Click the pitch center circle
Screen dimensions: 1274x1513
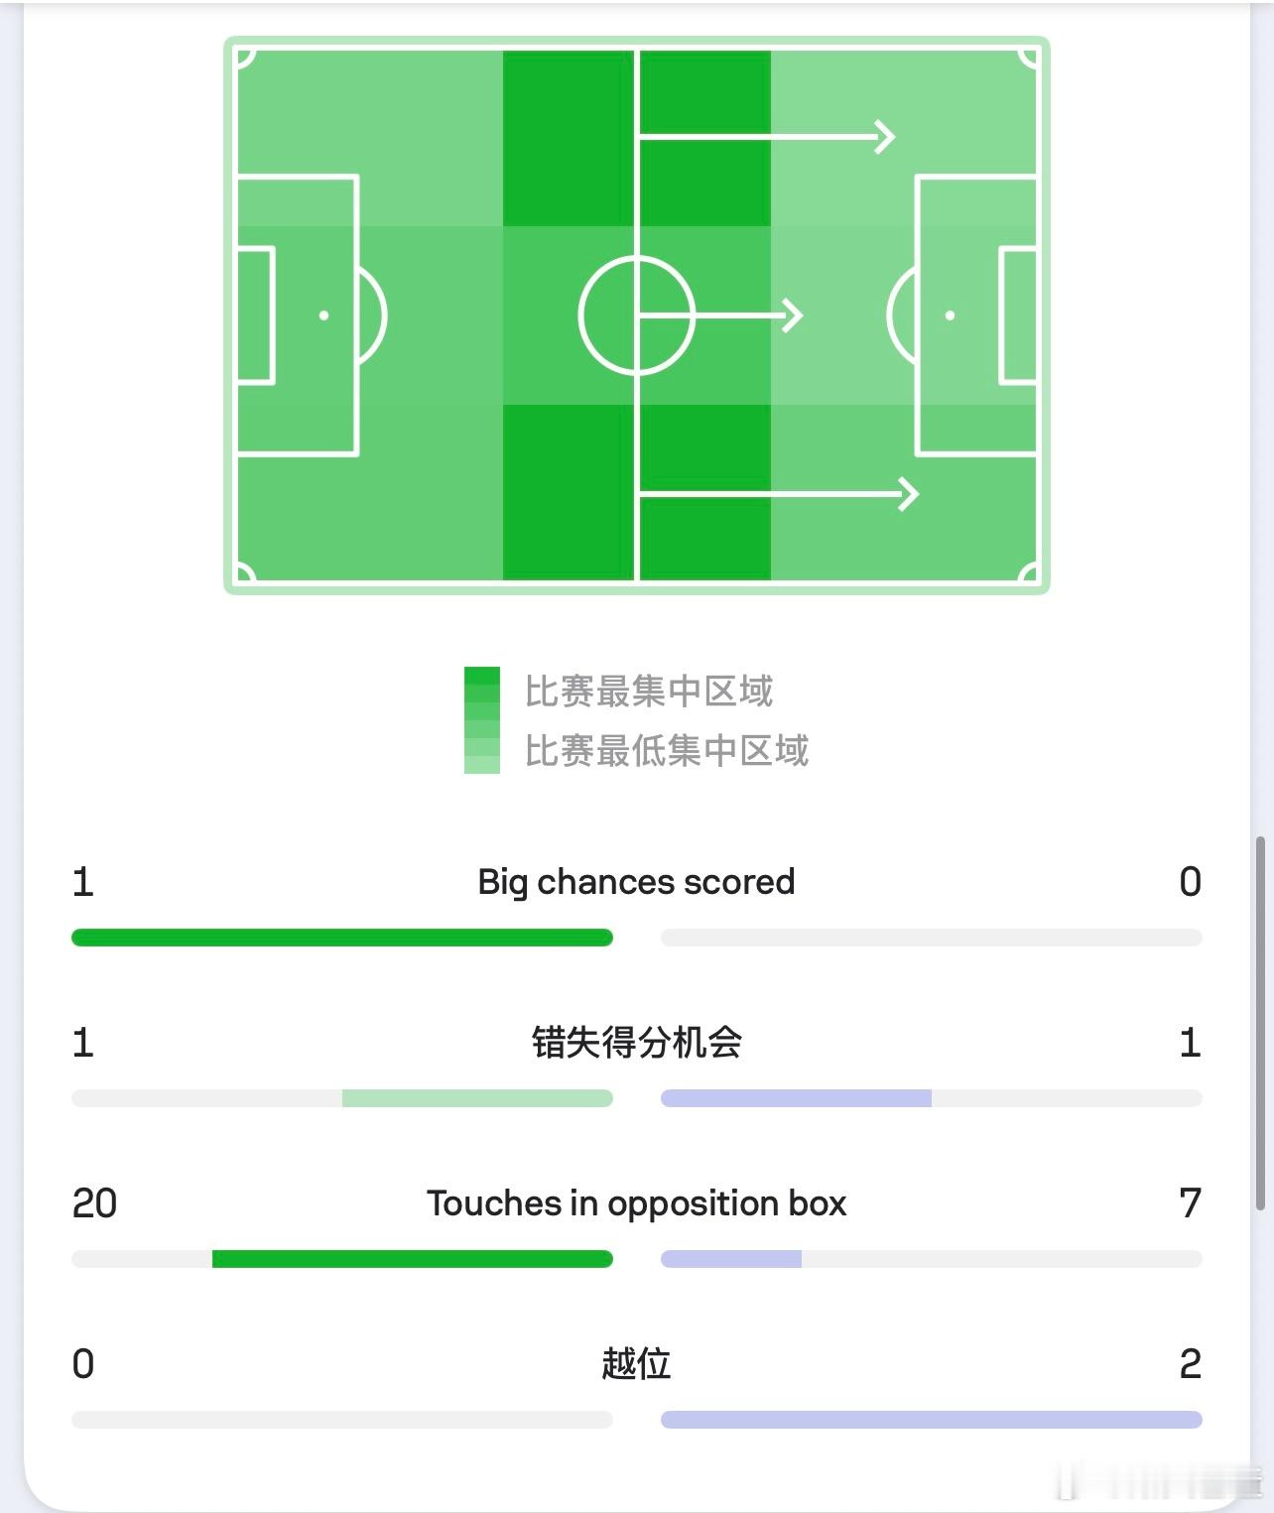pyautogui.click(x=636, y=315)
